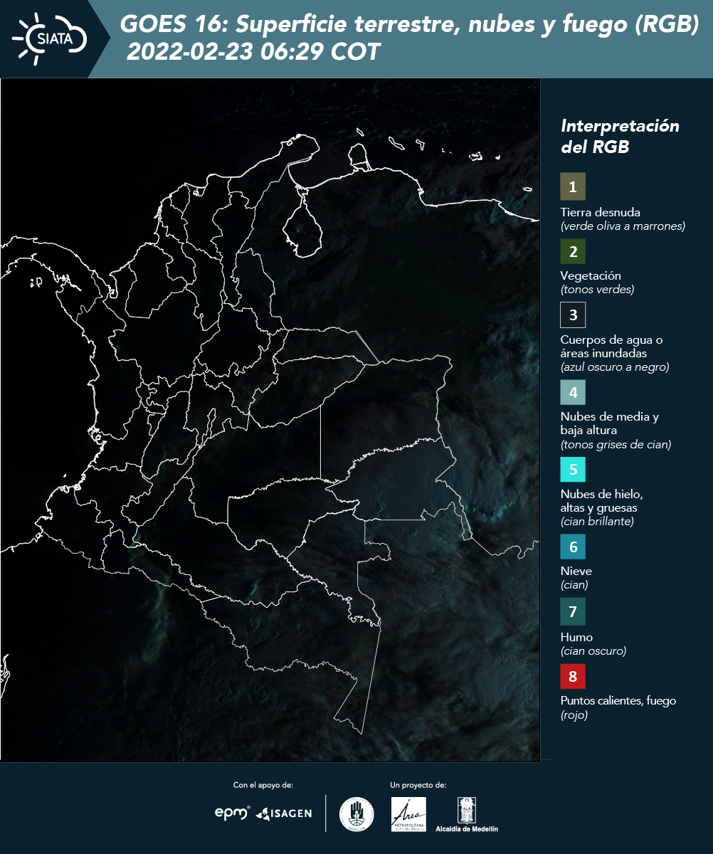The image size is (713, 854).
Task: Click '(cian oscuro)' text
Action: 593,650
